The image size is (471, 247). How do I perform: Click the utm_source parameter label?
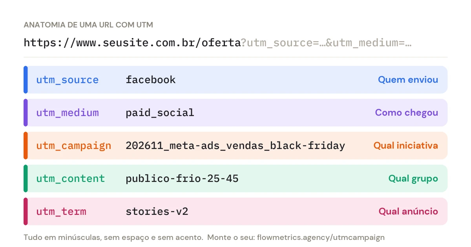68,80
